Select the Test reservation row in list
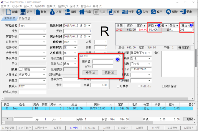 click(97, 108)
